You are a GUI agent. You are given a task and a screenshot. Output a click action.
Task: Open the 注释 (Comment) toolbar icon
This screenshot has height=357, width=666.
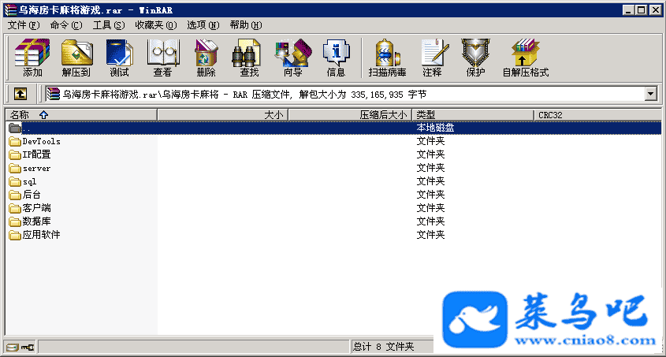pyautogui.click(x=432, y=58)
